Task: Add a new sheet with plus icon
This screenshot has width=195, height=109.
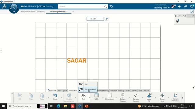Action: pos(107,19)
